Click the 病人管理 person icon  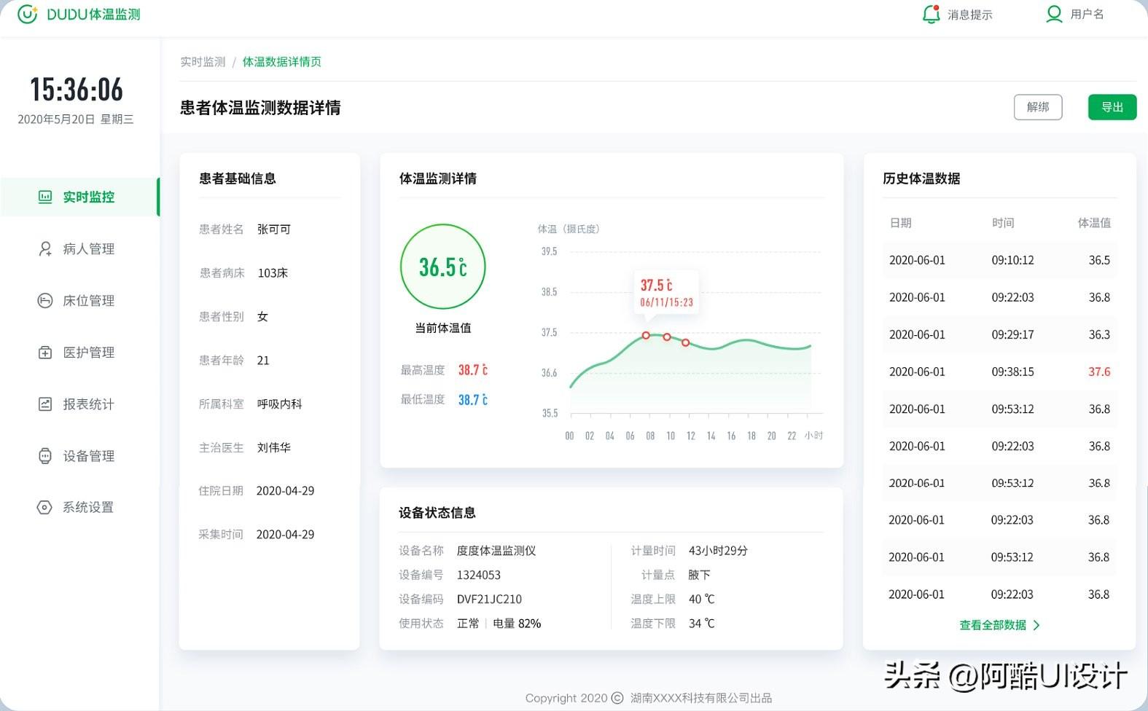(x=45, y=248)
